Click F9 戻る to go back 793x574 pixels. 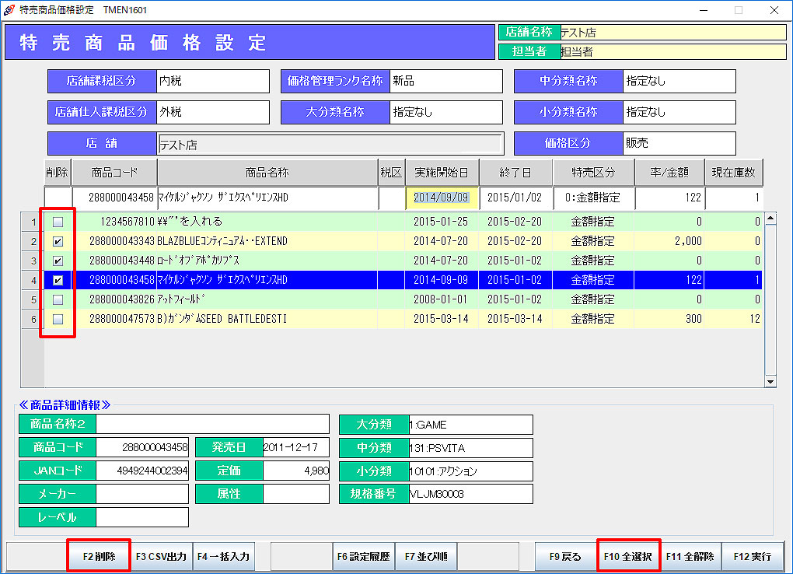(565, 557)
